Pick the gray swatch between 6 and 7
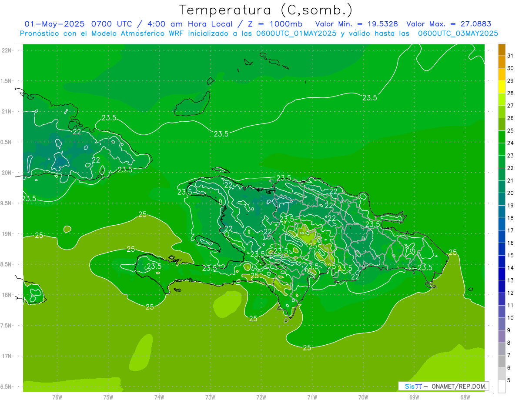Image resolution: width=522 pixels, height=403 pixels. 502,361
